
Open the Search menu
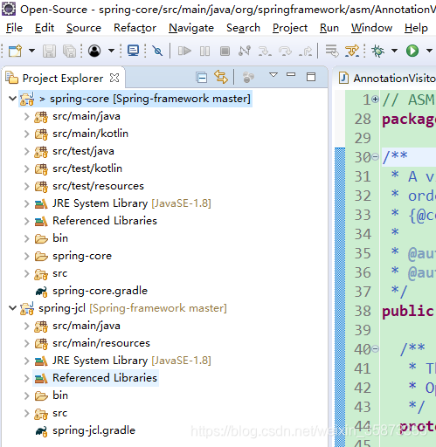pyautogui.click(x=244, y=28)
